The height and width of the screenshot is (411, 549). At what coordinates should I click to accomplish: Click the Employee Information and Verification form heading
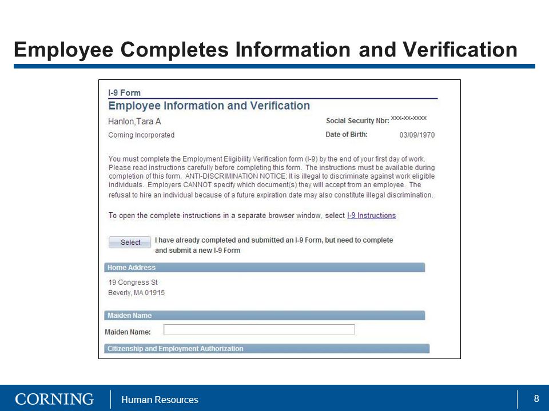tap(209, 106)
